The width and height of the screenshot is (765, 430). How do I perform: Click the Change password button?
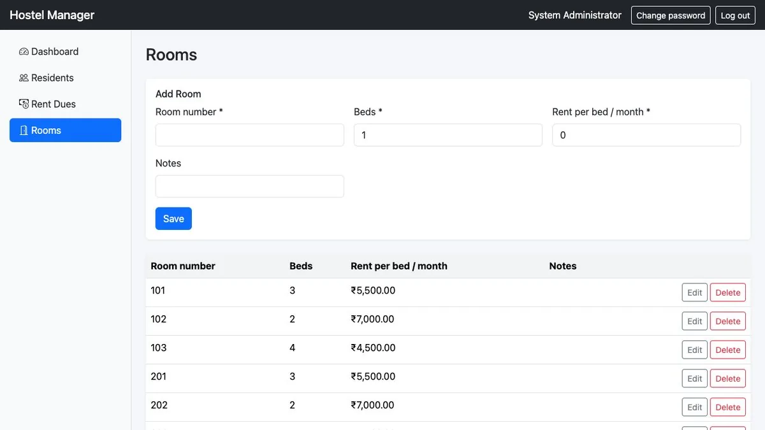671,15
